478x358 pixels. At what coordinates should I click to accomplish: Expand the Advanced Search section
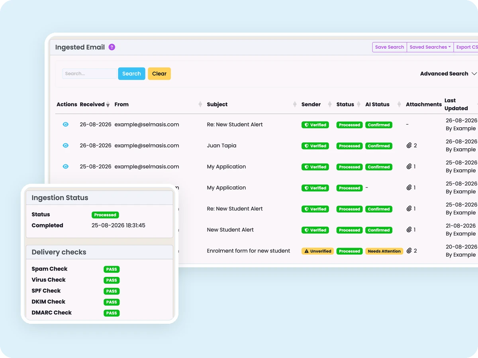click(449, 74)
